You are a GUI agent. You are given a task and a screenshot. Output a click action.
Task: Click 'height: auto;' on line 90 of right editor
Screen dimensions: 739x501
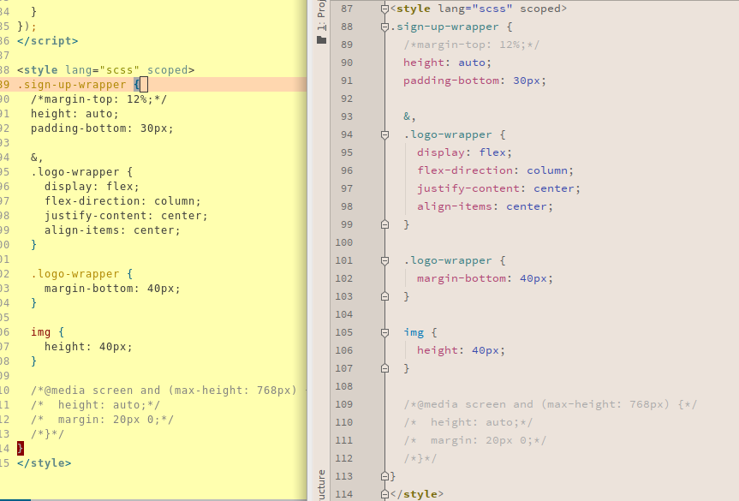pos(447,63)
